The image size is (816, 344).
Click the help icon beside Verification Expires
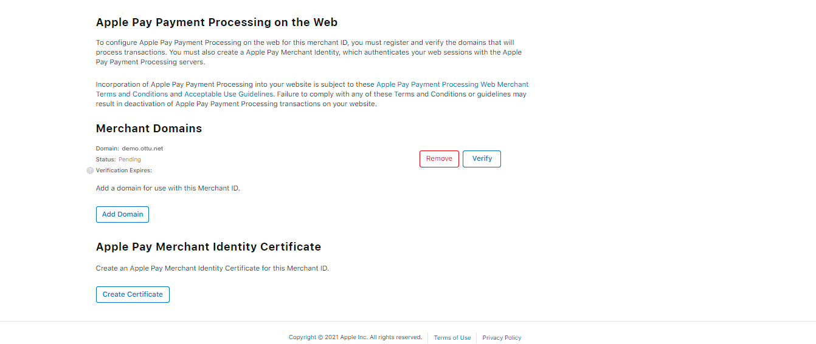pyautogui.click(x=91, y=170)
